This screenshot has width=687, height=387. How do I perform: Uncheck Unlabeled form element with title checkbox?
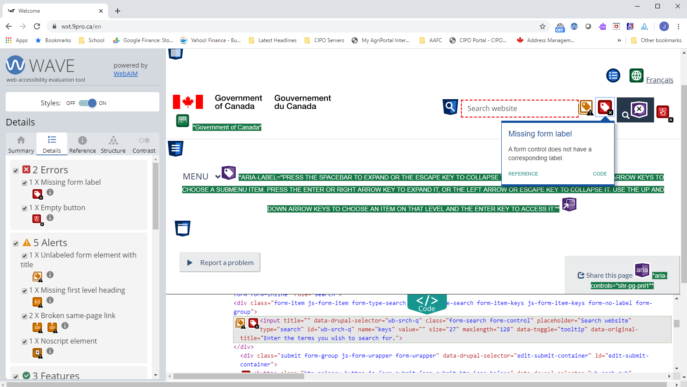(25, 256)
